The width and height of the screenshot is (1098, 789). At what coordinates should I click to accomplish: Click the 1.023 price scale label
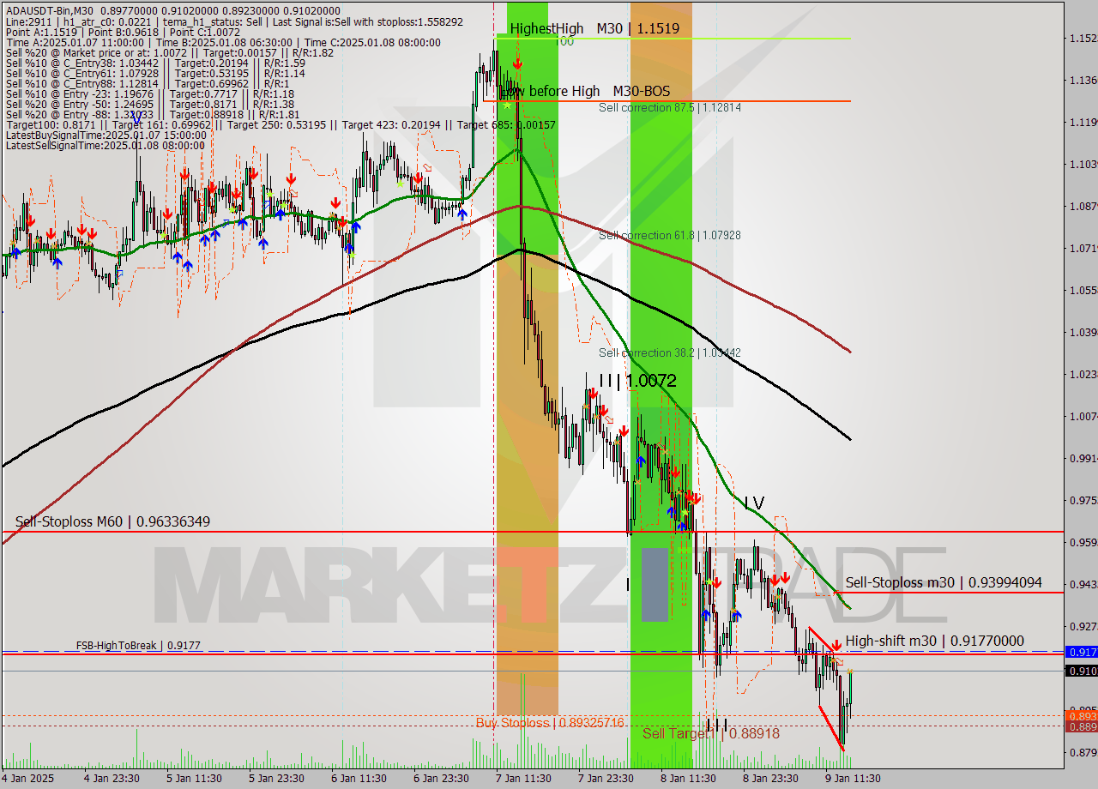[x=1083, y=374]
